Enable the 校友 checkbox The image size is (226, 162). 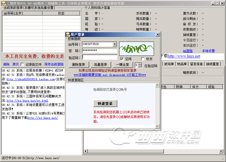pyautogui.click(x=143, y=59)
